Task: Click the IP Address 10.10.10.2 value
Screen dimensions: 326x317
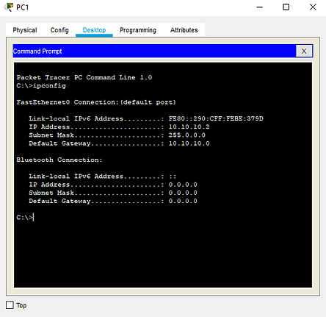Action: coord(189,127)
